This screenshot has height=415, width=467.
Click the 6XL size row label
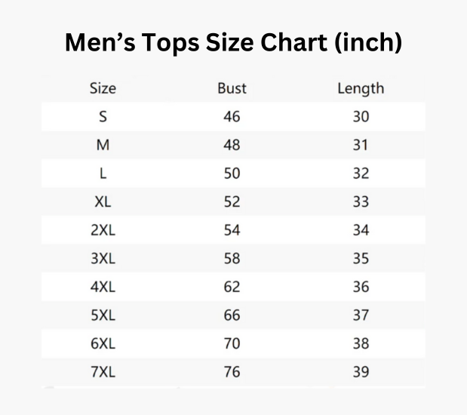(103, 343)
